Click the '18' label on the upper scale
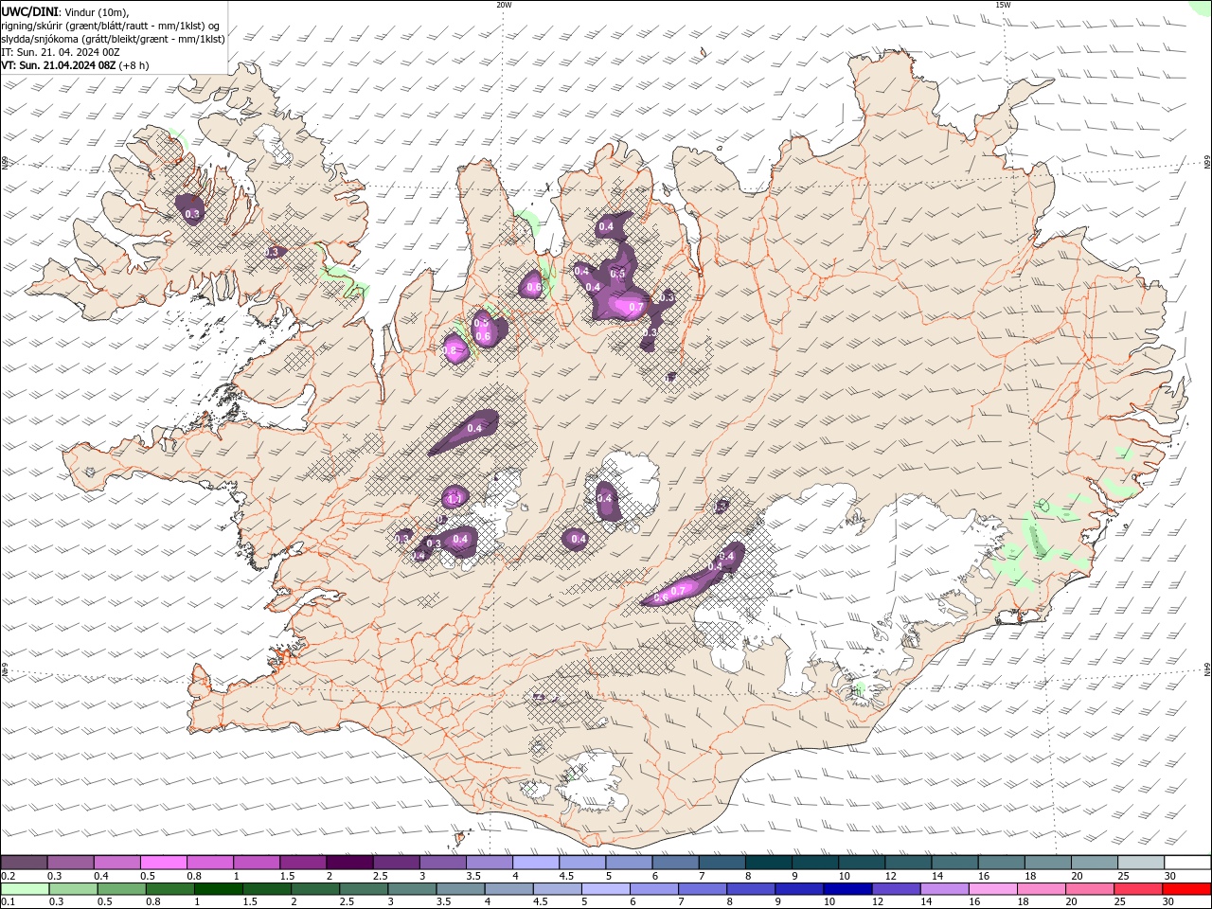 (1030, 876)
